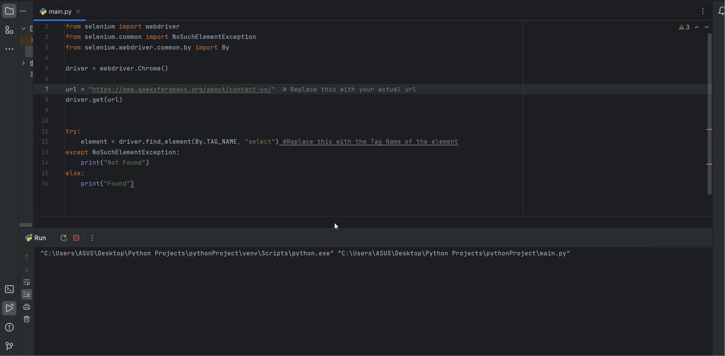Toggle the Run tool window sidebar button
The image size is (725, 356).
click(9, 308)
